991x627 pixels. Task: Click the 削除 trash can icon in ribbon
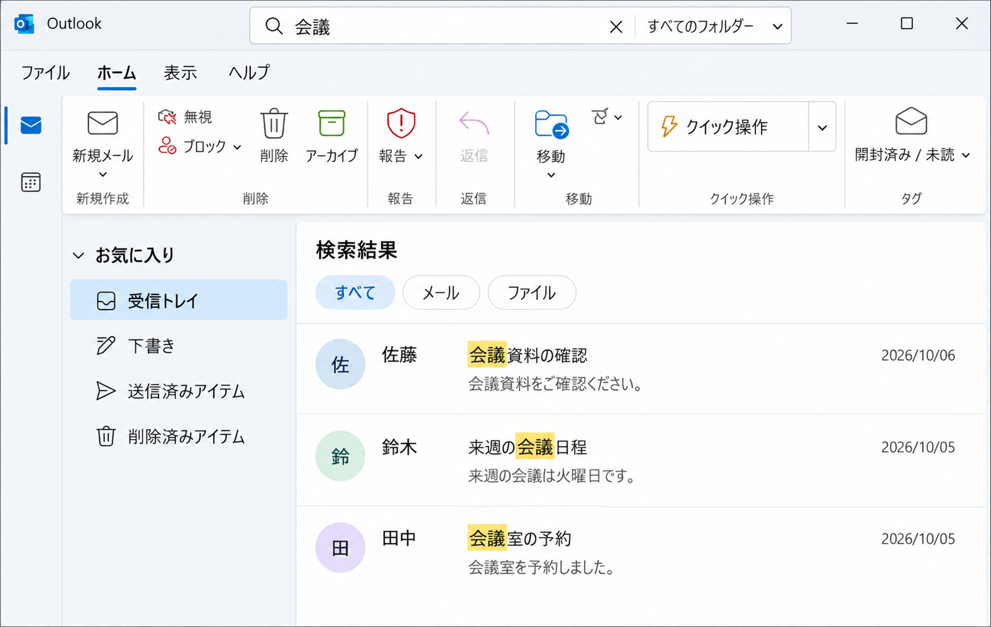pyautogui.click(x=274, y=123)
